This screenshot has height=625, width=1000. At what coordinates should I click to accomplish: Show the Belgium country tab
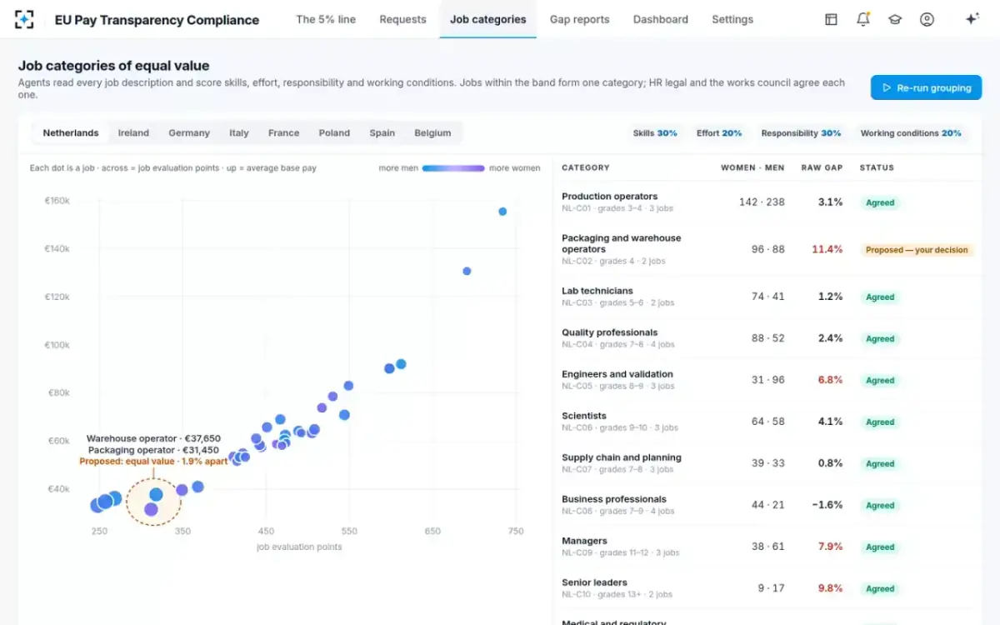pyautogui.click(x=432, y=132)
